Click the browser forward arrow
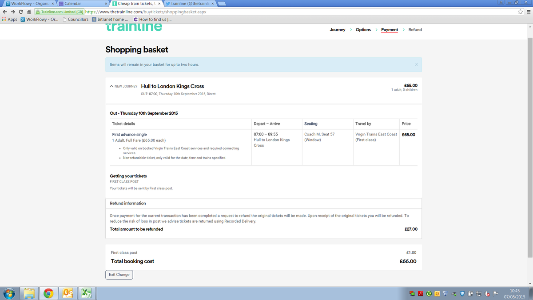This screenshot has width=533, height=300. click(13, 12)
